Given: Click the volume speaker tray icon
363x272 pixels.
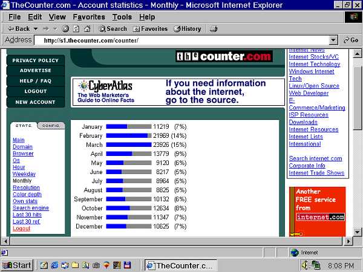Looking at the screenshot, I should click(x=306, y=265).
